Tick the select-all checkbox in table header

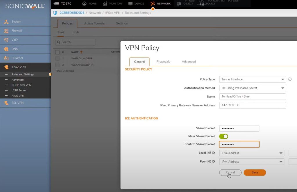tap(57, 52)
